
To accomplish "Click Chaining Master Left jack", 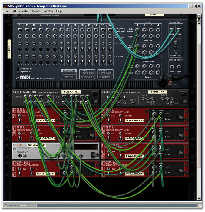I will point(172,67).
